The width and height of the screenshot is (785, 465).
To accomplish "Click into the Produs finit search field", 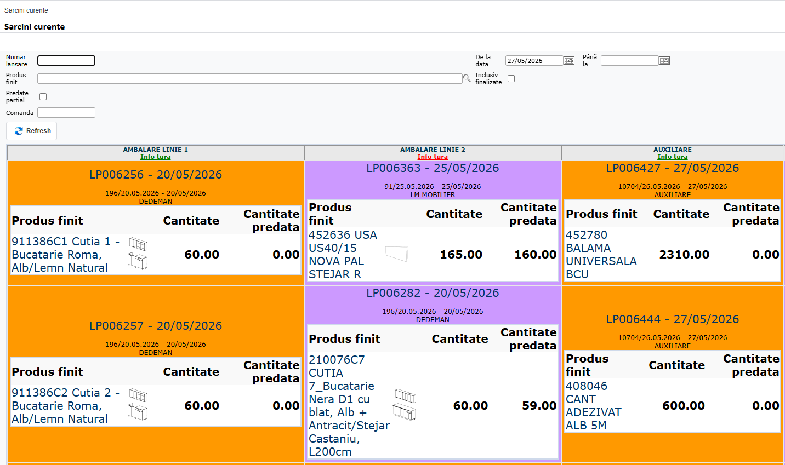I will pos(250,79).
